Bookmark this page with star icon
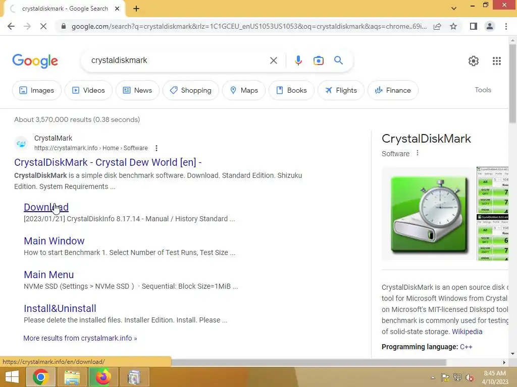The height and width of the screenshot is (387, 517). tap(453, 26)
